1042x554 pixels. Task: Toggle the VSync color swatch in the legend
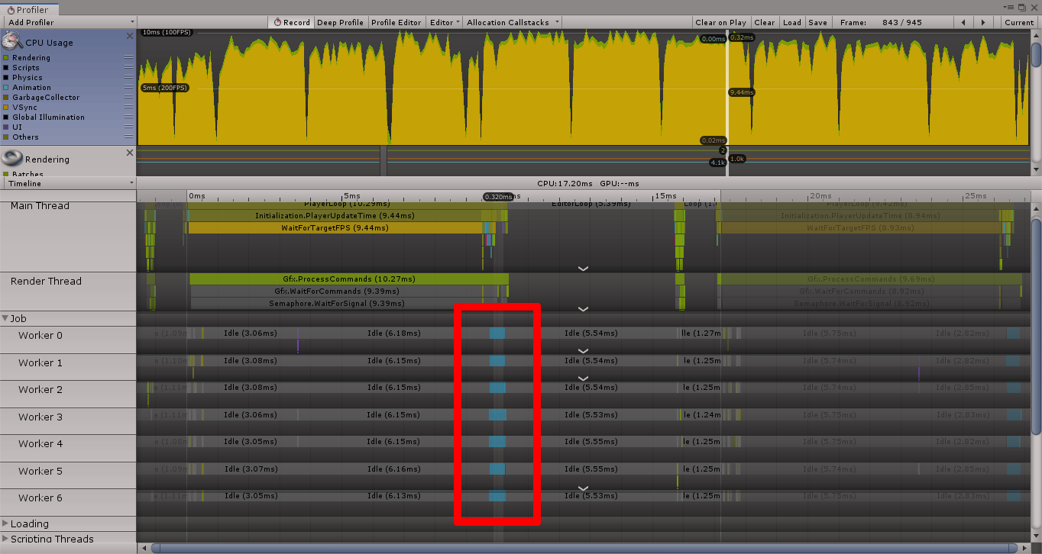[6, 108]
